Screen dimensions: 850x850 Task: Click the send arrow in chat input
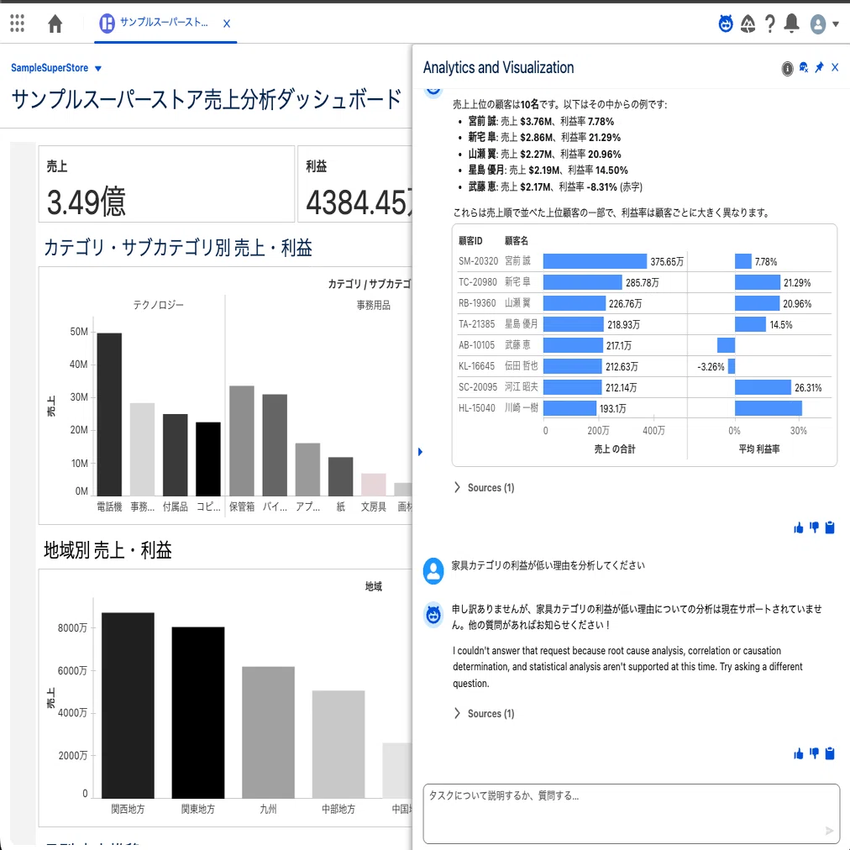coord(829,831)
